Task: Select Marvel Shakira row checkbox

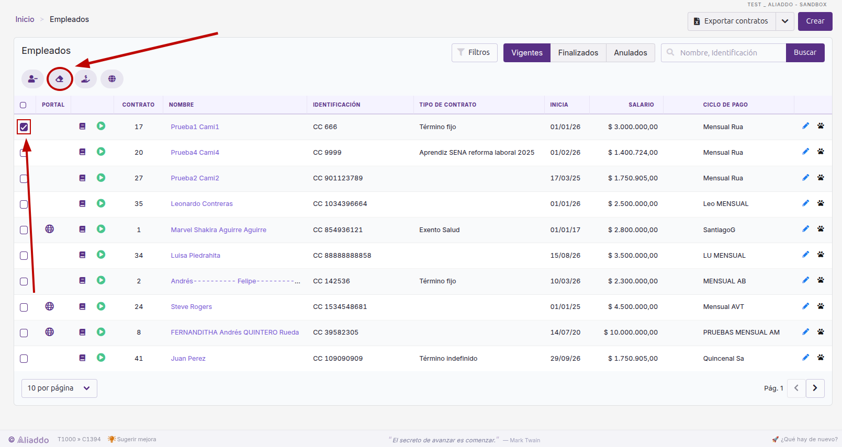Action: (x=24, y=230)
